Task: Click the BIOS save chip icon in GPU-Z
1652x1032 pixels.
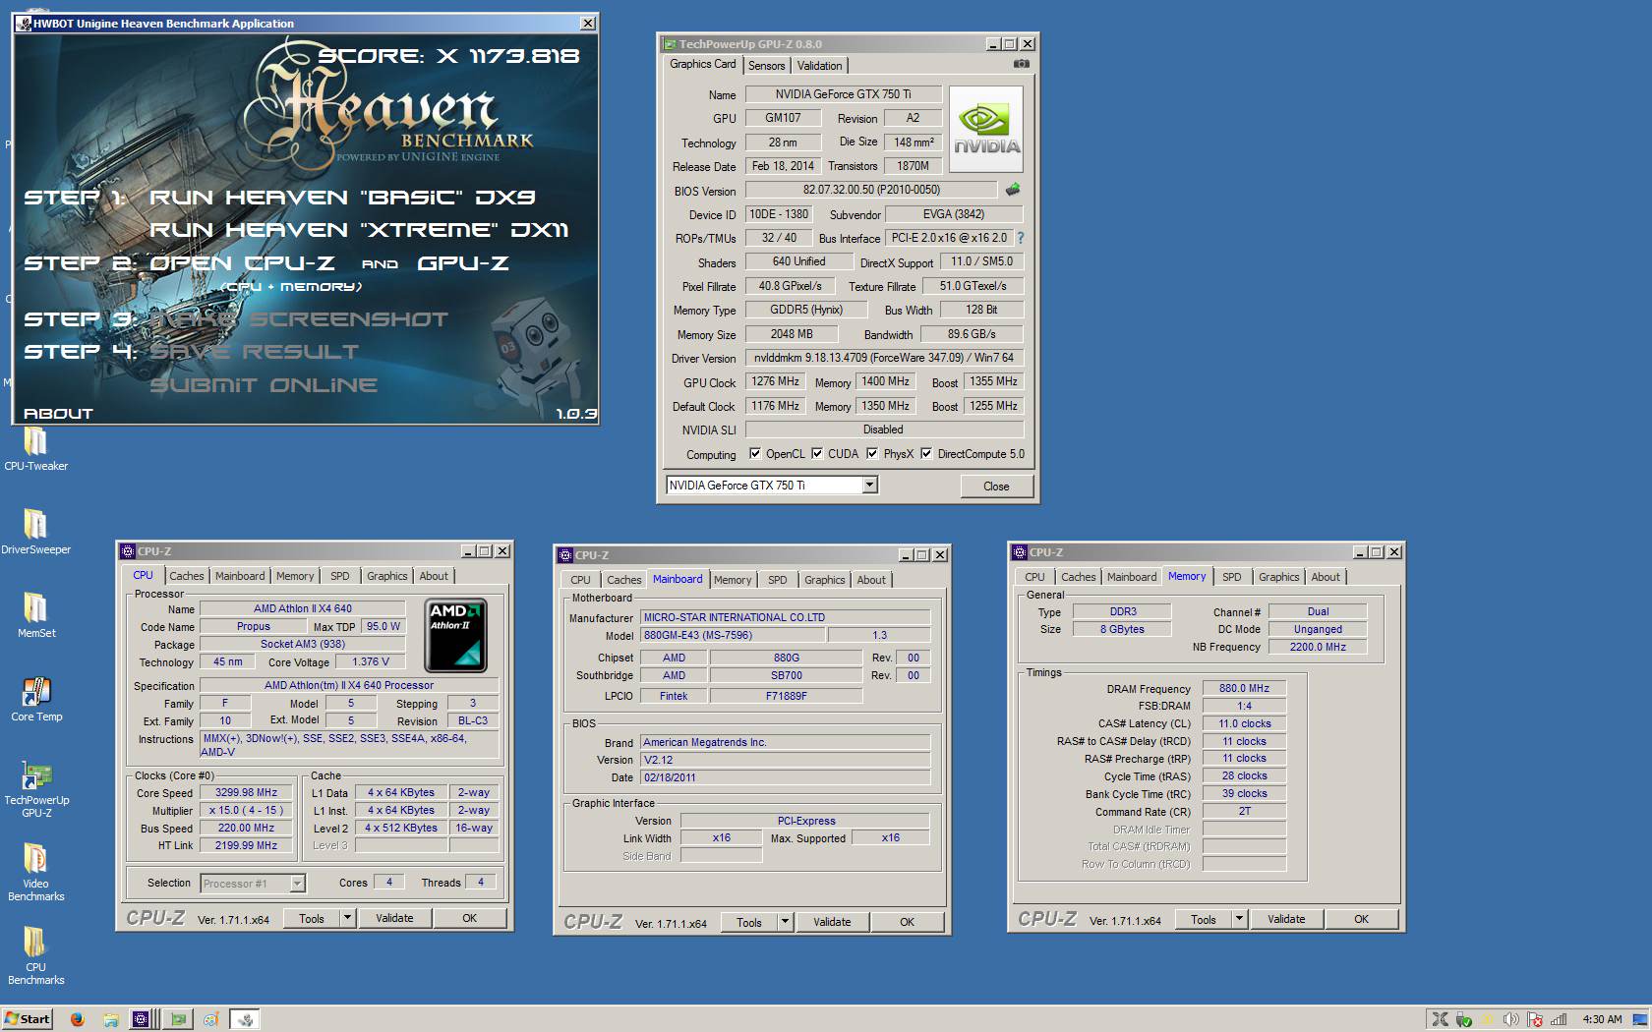Action: coord(1013,190)
